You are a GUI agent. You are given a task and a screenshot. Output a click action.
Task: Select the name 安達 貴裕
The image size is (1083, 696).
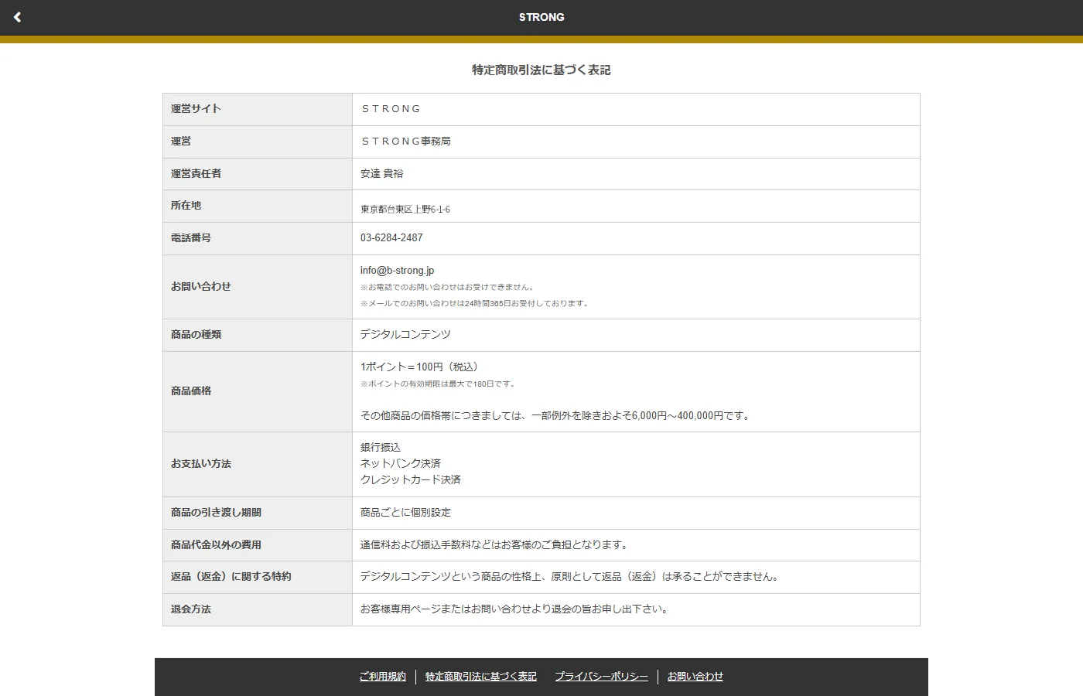click(381, 174)
